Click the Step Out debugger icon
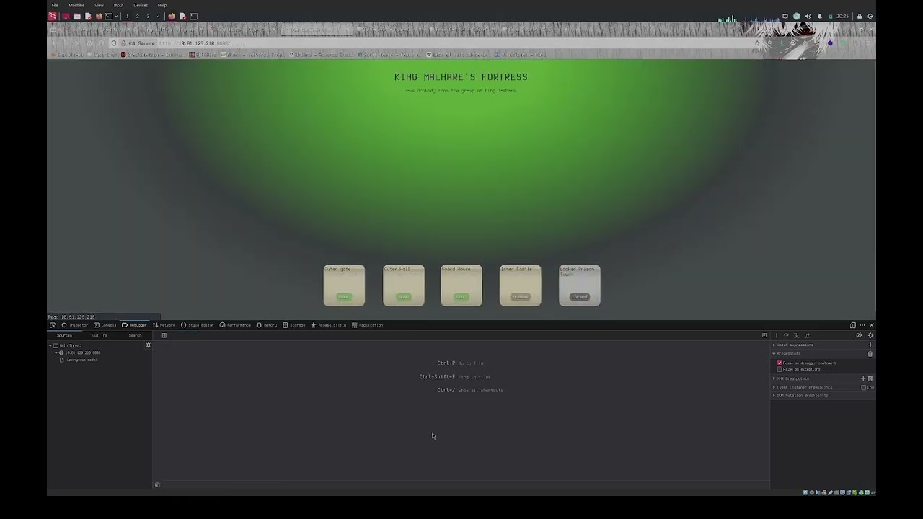This screenshot has height=519, width=923. point(807,335)
